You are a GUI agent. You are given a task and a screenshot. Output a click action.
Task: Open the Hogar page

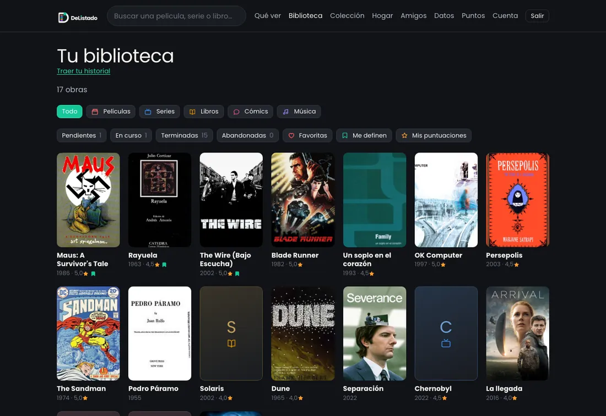pyautogui.click(x=382, y=16)
